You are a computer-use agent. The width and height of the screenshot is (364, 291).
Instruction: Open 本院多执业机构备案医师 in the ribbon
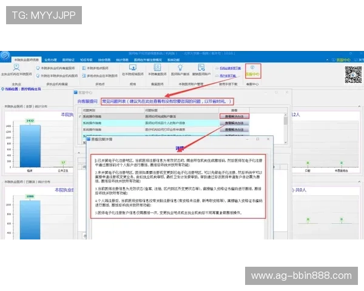click(x=55, y=69)
